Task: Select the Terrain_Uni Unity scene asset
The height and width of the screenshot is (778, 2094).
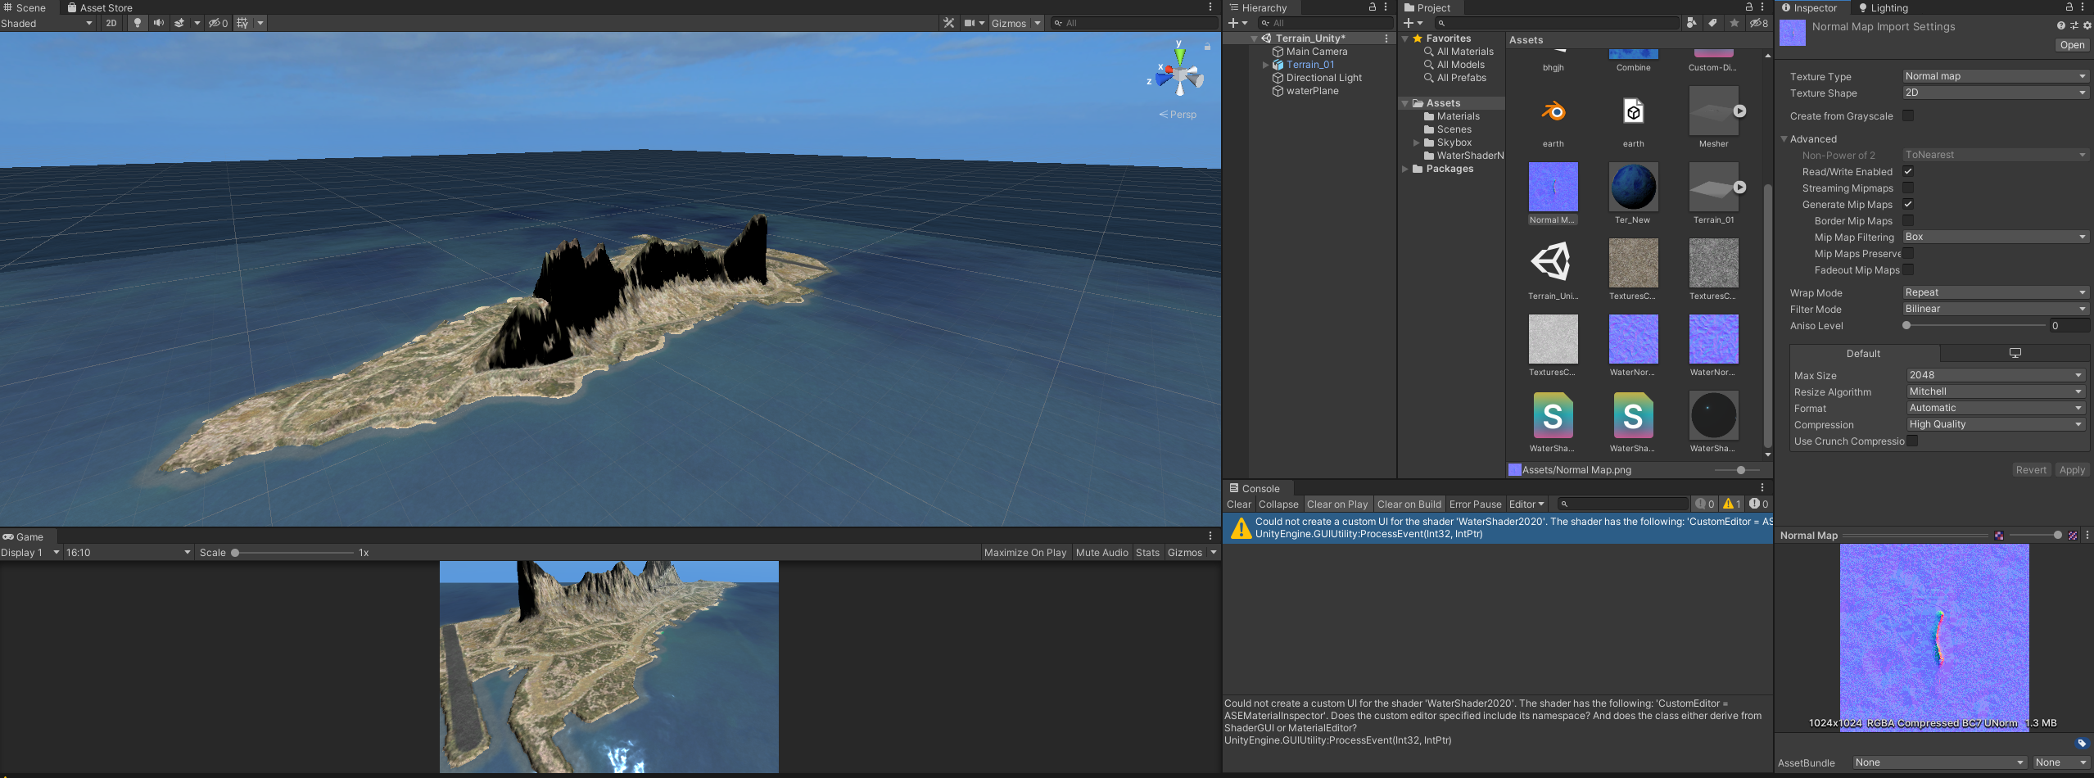Action: 1553,264
